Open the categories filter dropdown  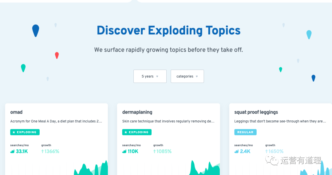187,76
